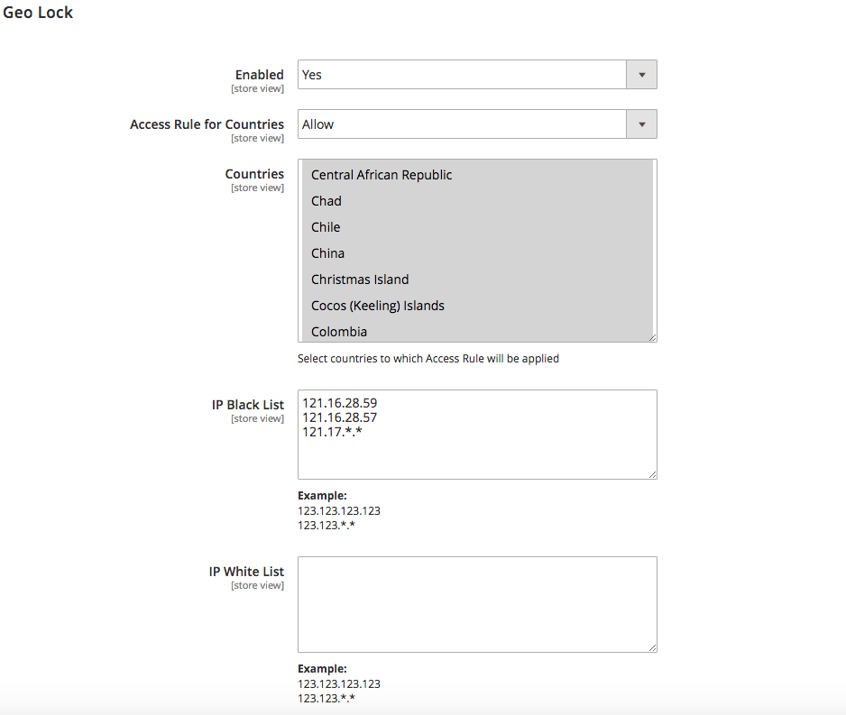The width and height of the screenshot is (846, 715).
Task: Select China in the Countries list
Action: (x=477, y=253)
